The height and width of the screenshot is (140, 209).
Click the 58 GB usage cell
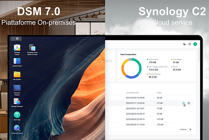coord(160,98)
